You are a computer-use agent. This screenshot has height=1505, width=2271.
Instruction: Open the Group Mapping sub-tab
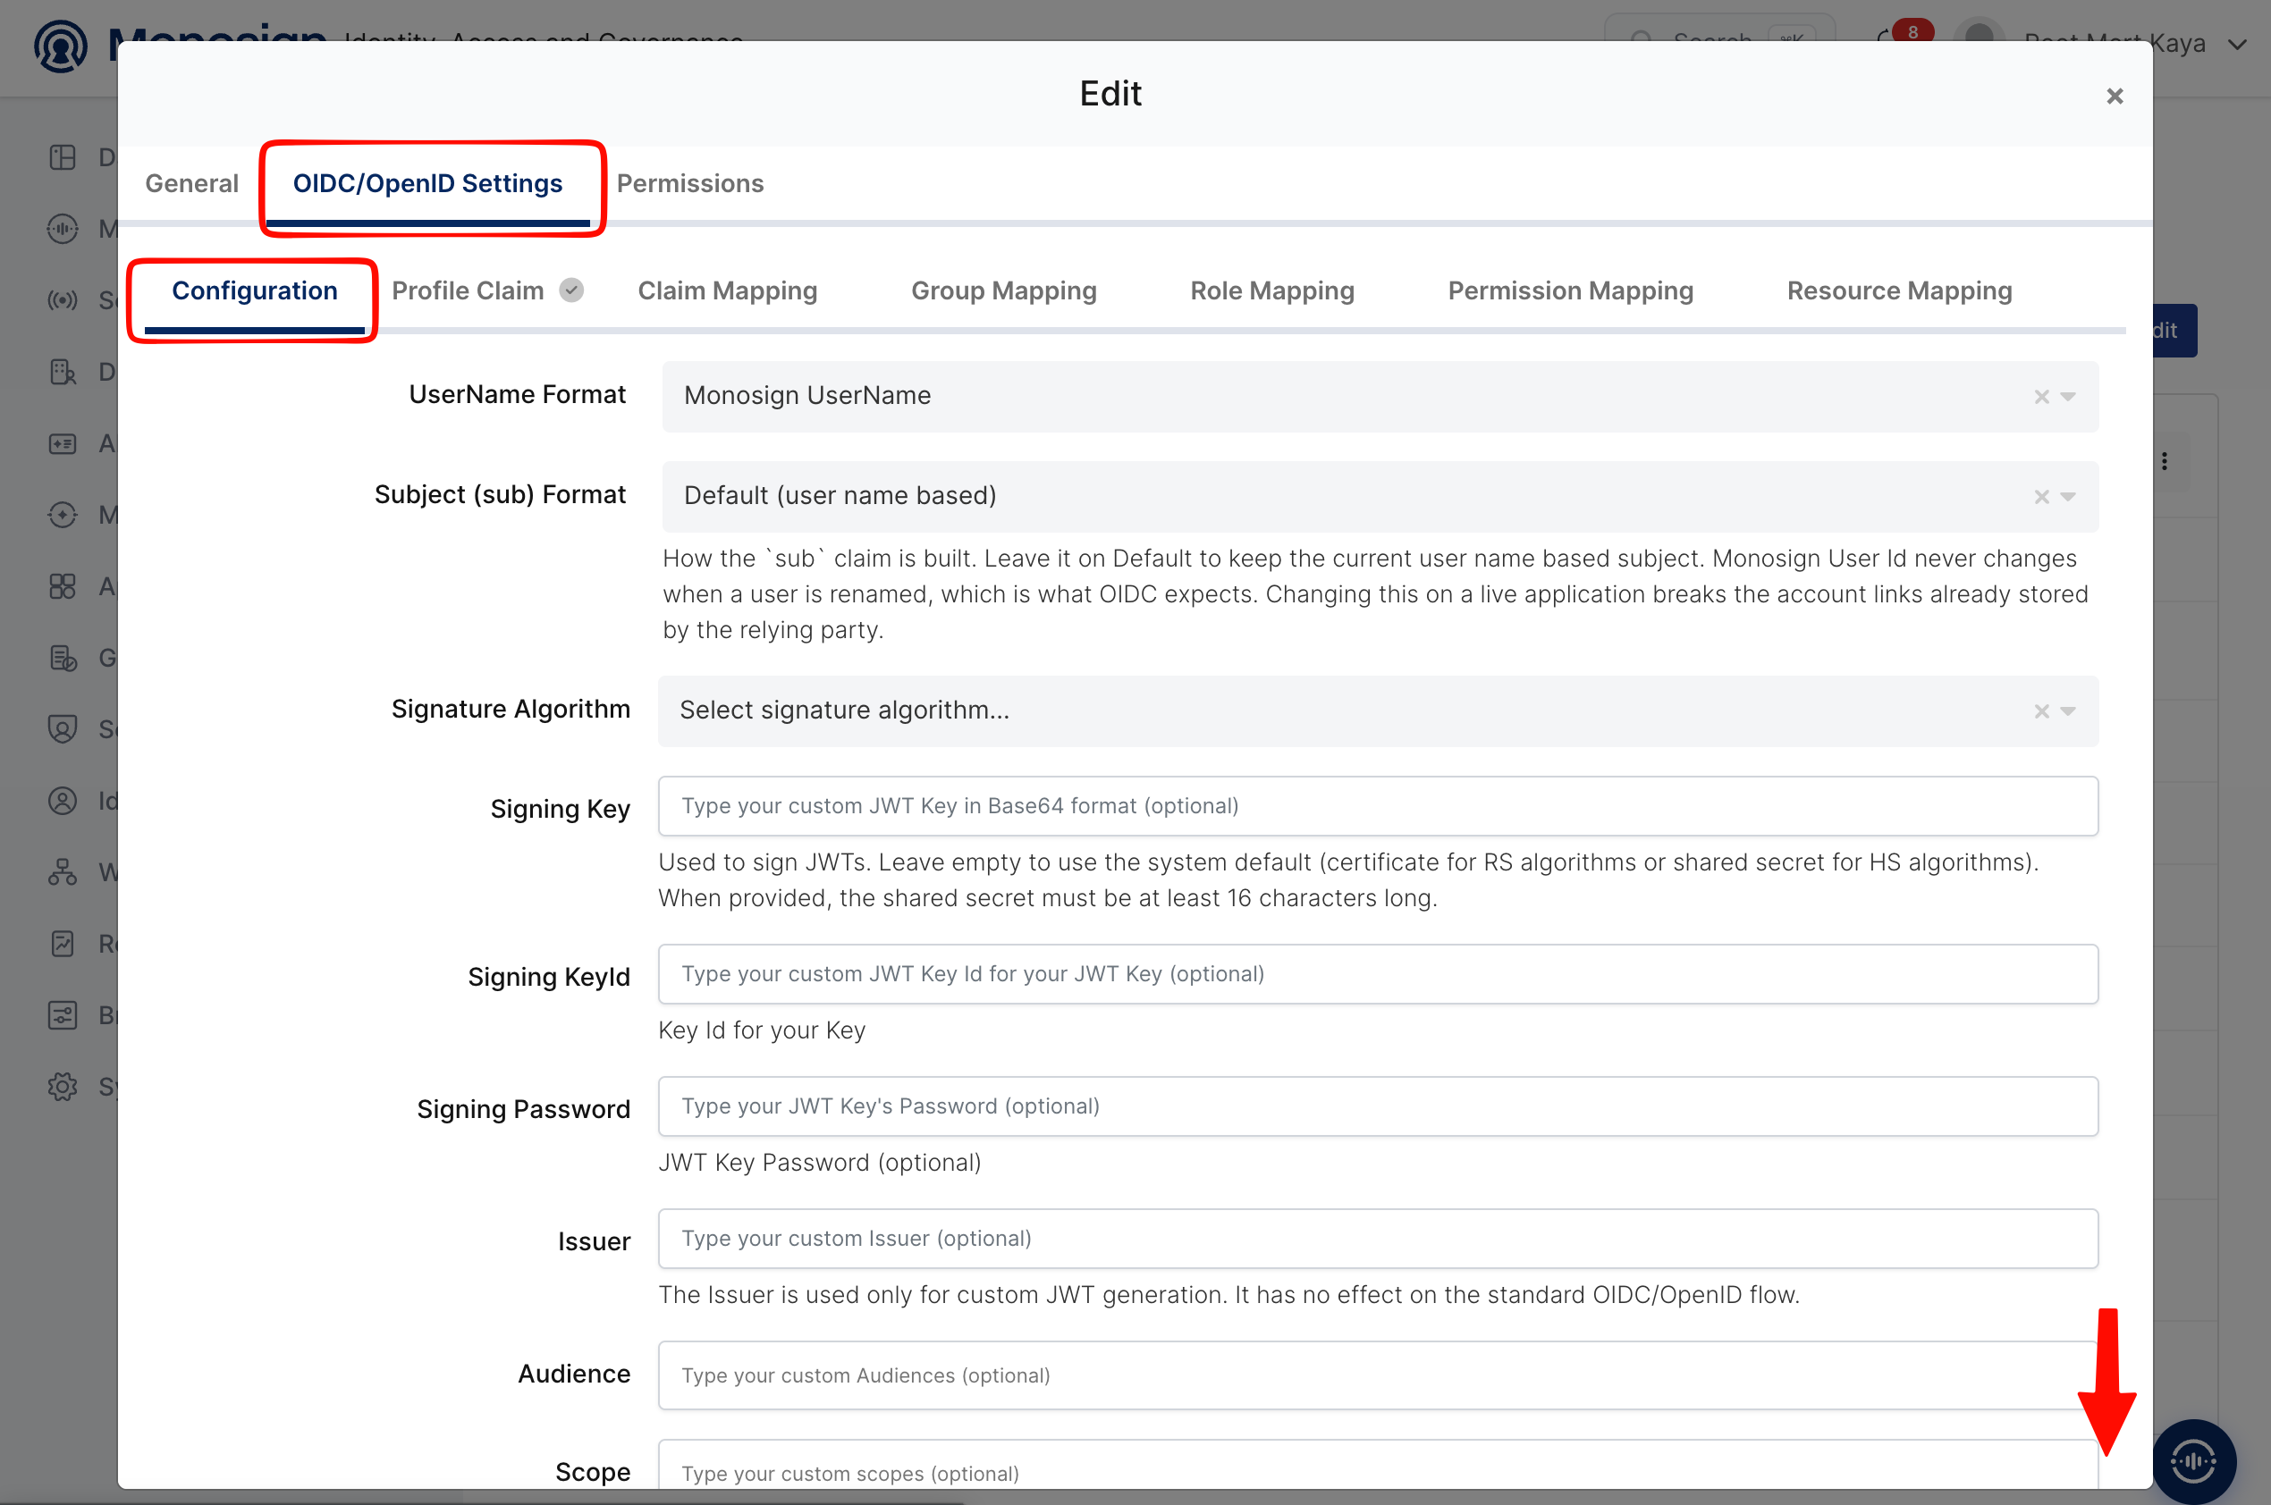click(x=1003, y=290)
